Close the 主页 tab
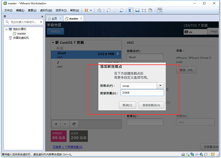The height and width of the screenshot is (158, 221). coord(60,18)
